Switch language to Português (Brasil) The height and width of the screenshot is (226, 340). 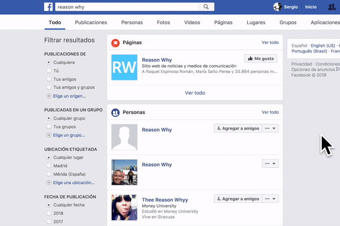309,51
